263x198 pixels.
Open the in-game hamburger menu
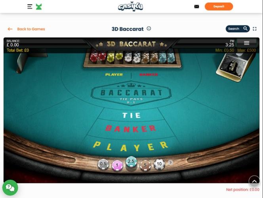(246, 43)
